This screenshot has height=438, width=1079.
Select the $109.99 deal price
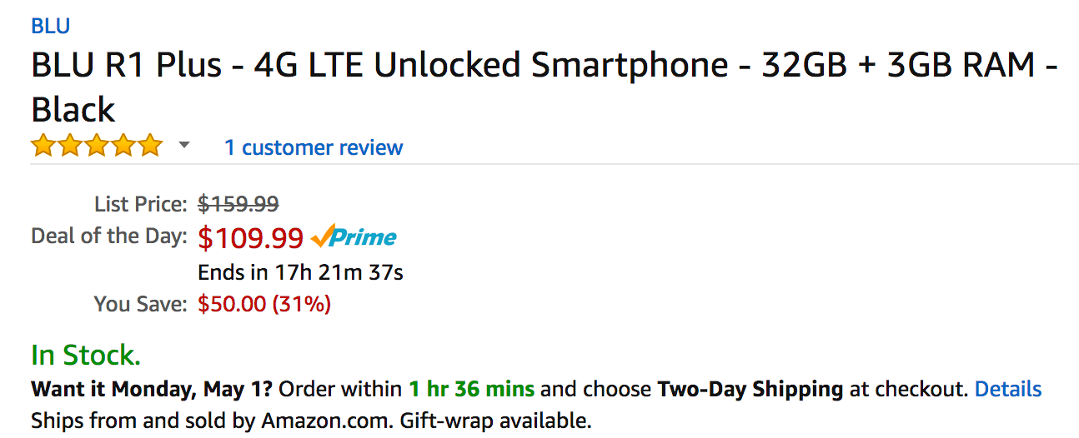click(x=250, y=238)
